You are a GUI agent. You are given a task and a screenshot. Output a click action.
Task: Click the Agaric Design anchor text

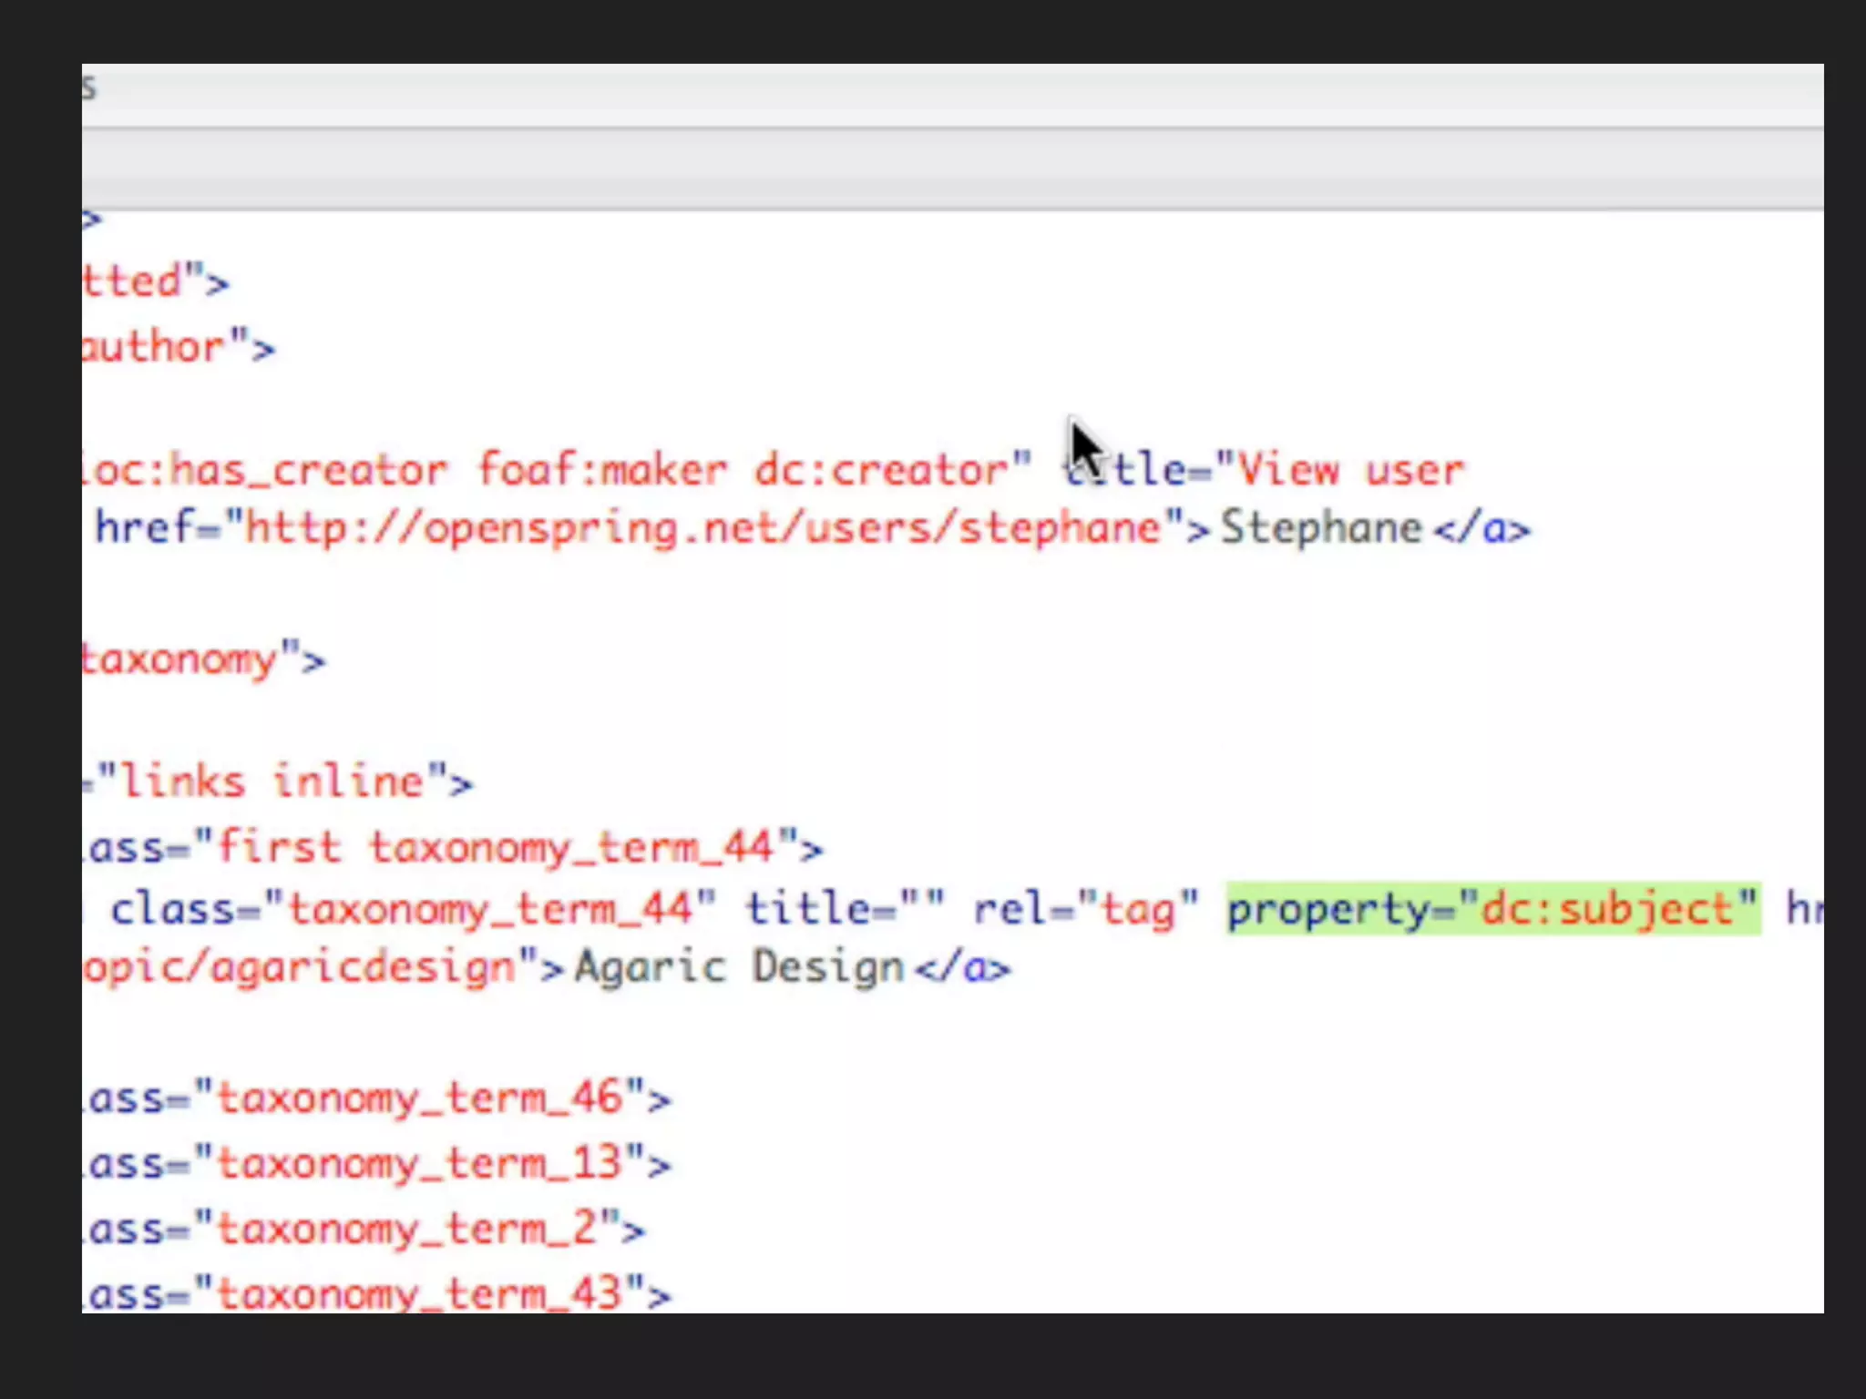tap(738, 967)
